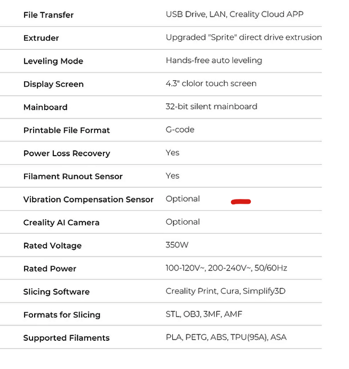Click 'Filament Runout Sensor' label
The image size is (349, 369).
click(x=73, y=176)
